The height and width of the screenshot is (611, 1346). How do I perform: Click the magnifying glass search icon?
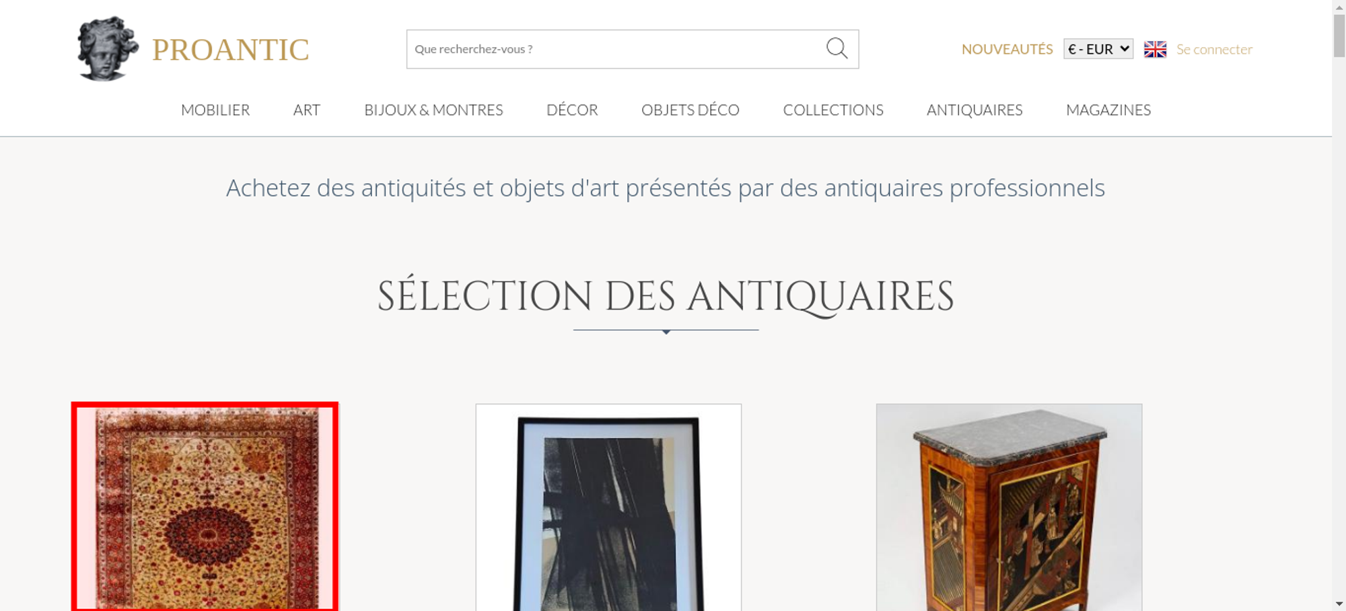click(x=837, y=48)
